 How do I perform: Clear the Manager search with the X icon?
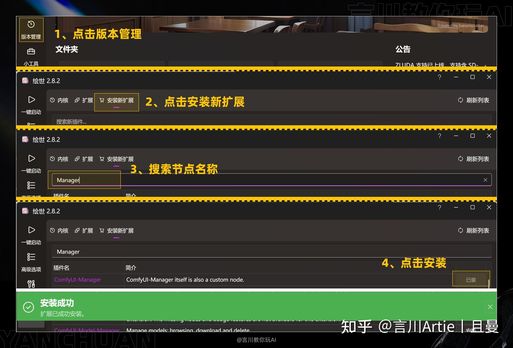point(485,180)
